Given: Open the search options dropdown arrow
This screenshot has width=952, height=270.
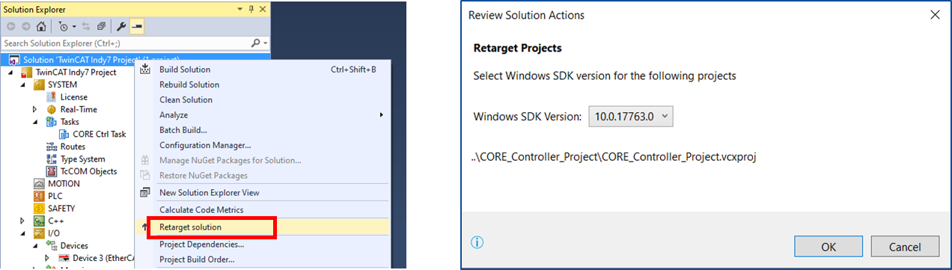Looking at the screenshot, I should pyautogui.click(x=265, y=43).
